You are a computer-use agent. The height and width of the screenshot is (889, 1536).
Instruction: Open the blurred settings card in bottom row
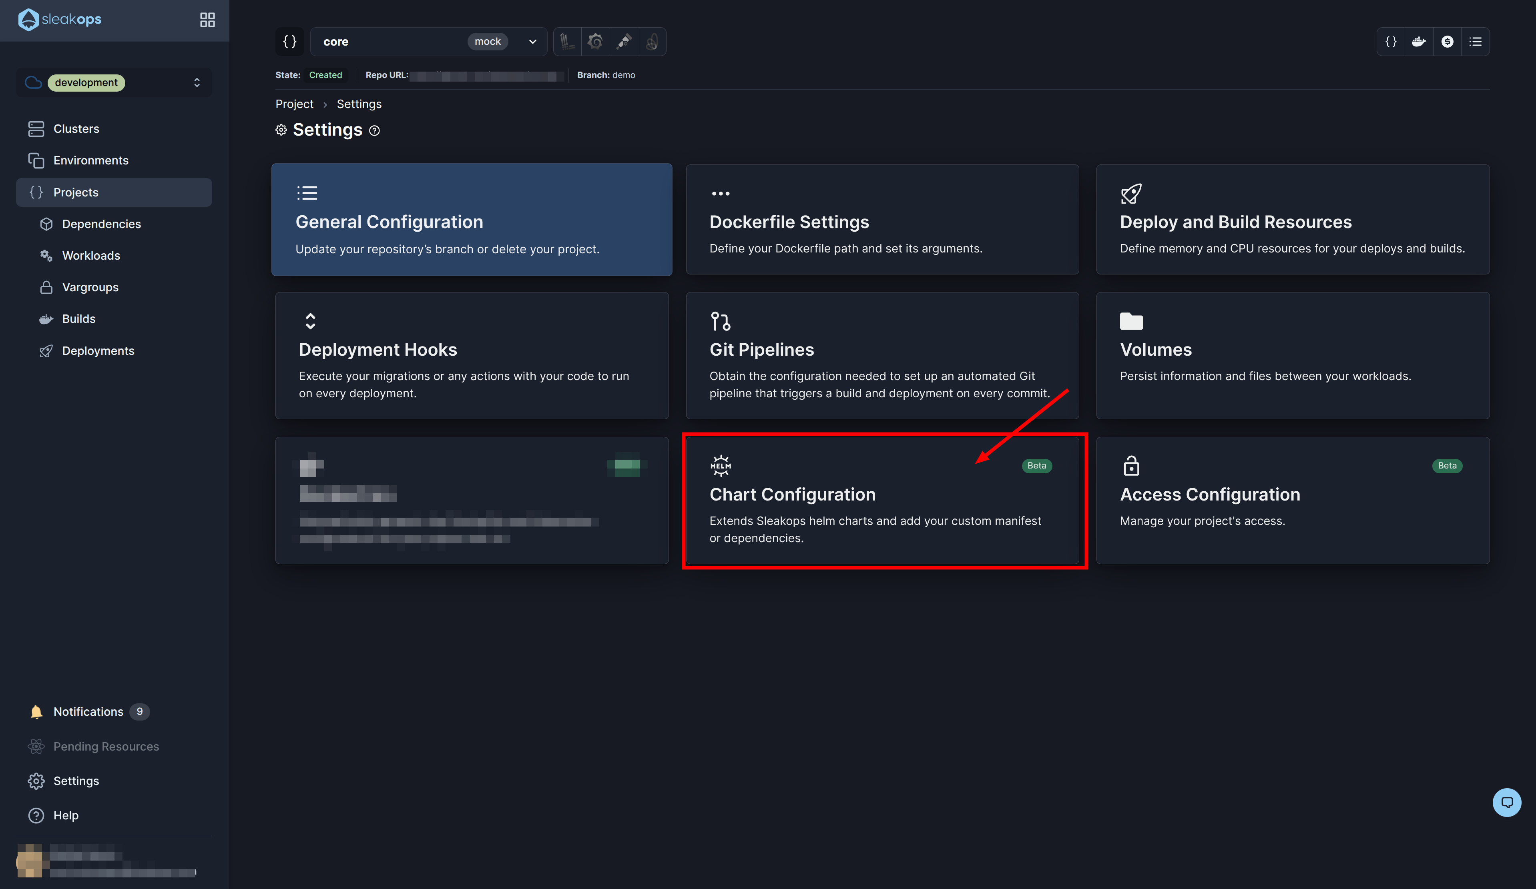tap(472, 501)
